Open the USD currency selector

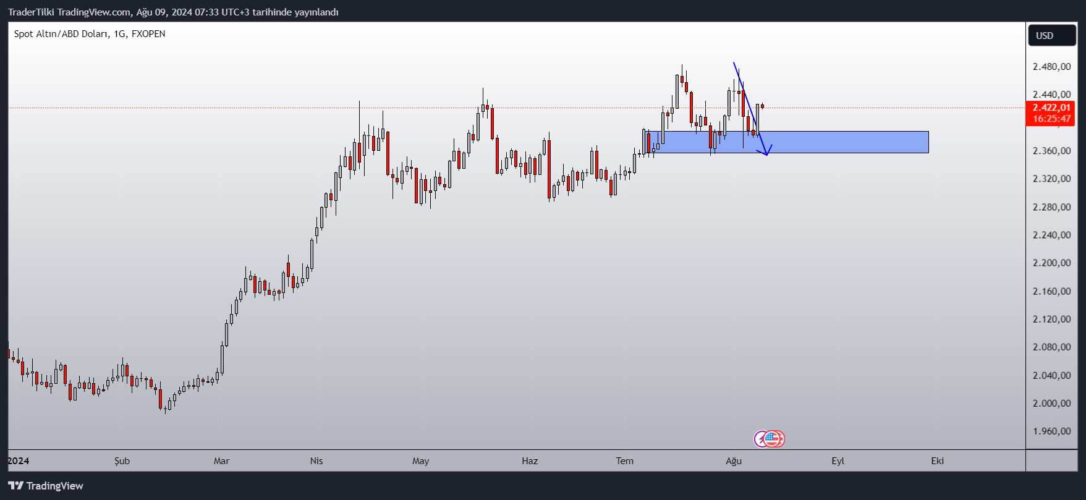(1052, 35)
